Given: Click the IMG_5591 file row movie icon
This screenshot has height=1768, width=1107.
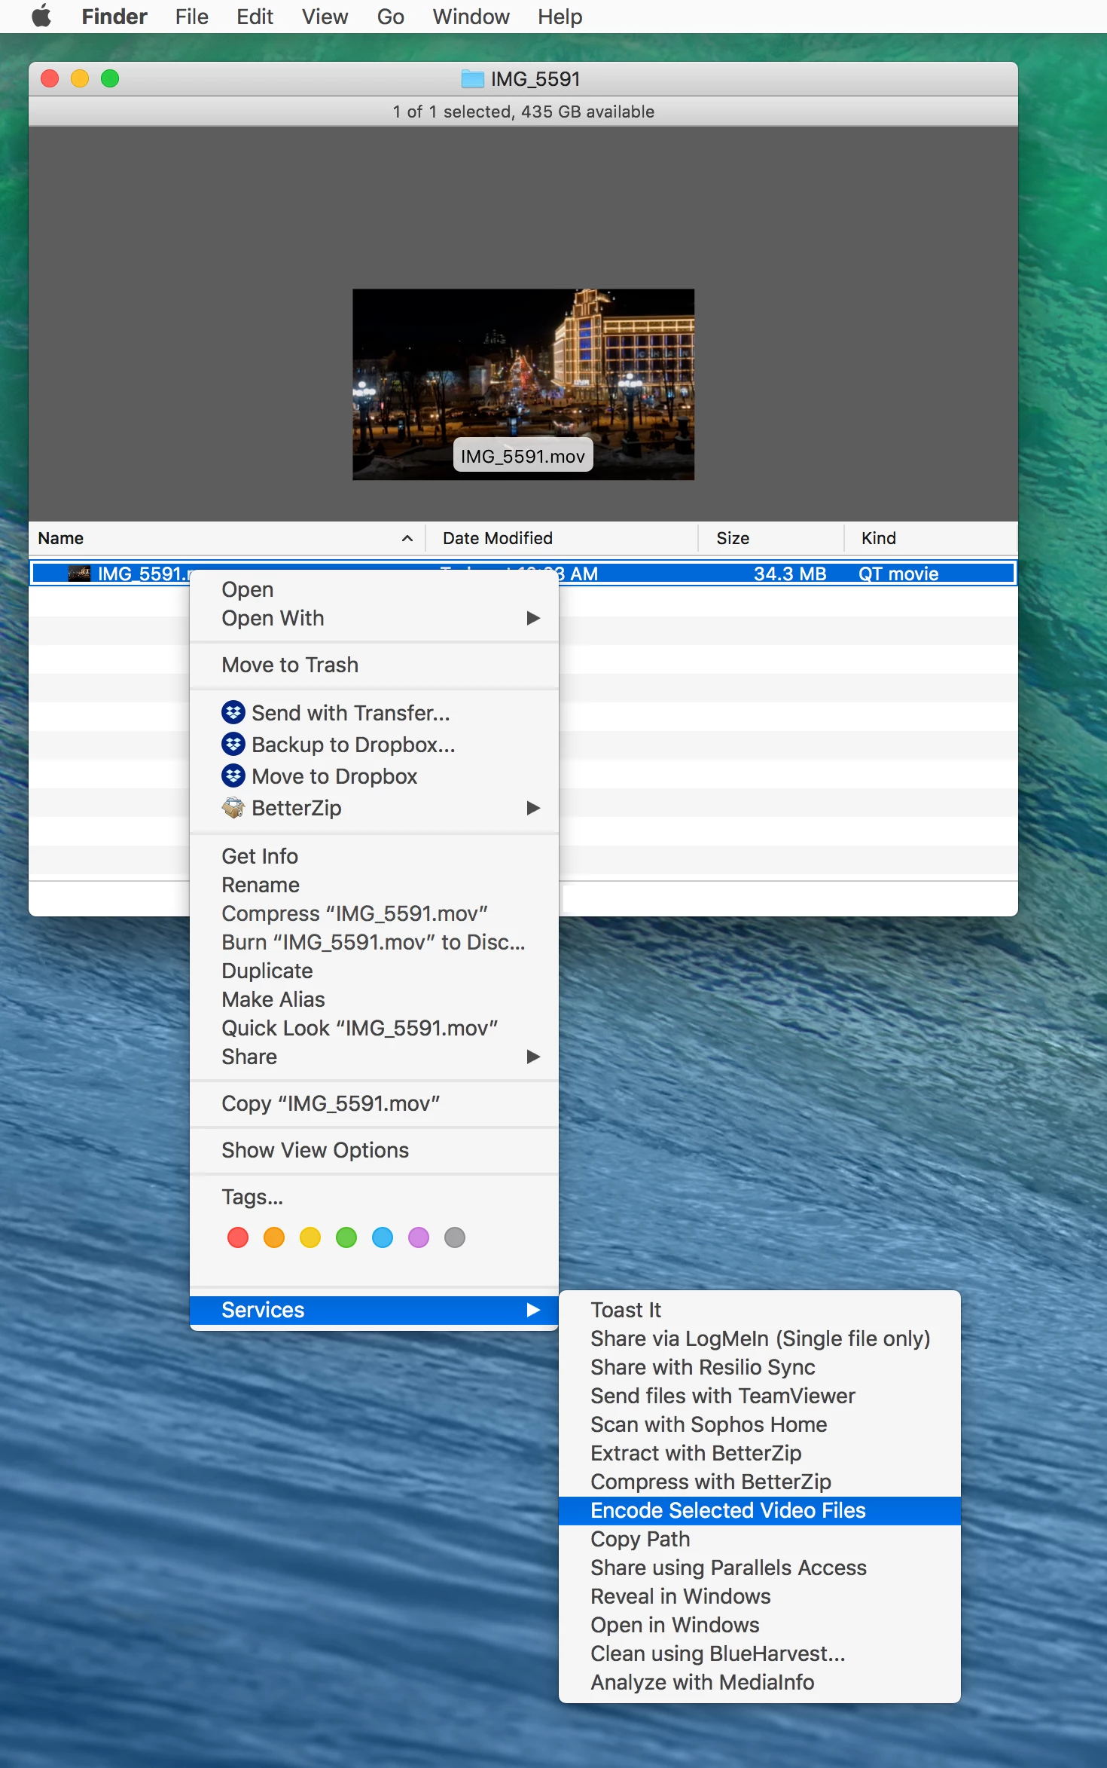Looking at the screenshot, I should click(79, 574).
